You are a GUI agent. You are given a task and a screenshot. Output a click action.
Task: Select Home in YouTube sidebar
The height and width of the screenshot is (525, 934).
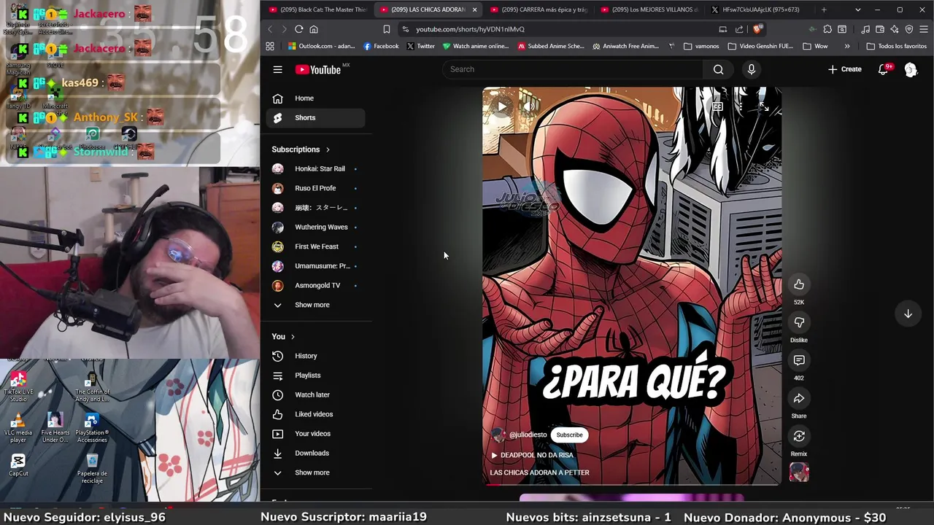tap(315, 98)
